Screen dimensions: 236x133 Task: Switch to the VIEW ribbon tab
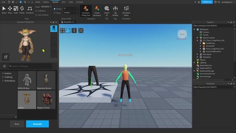pos(71,2)
